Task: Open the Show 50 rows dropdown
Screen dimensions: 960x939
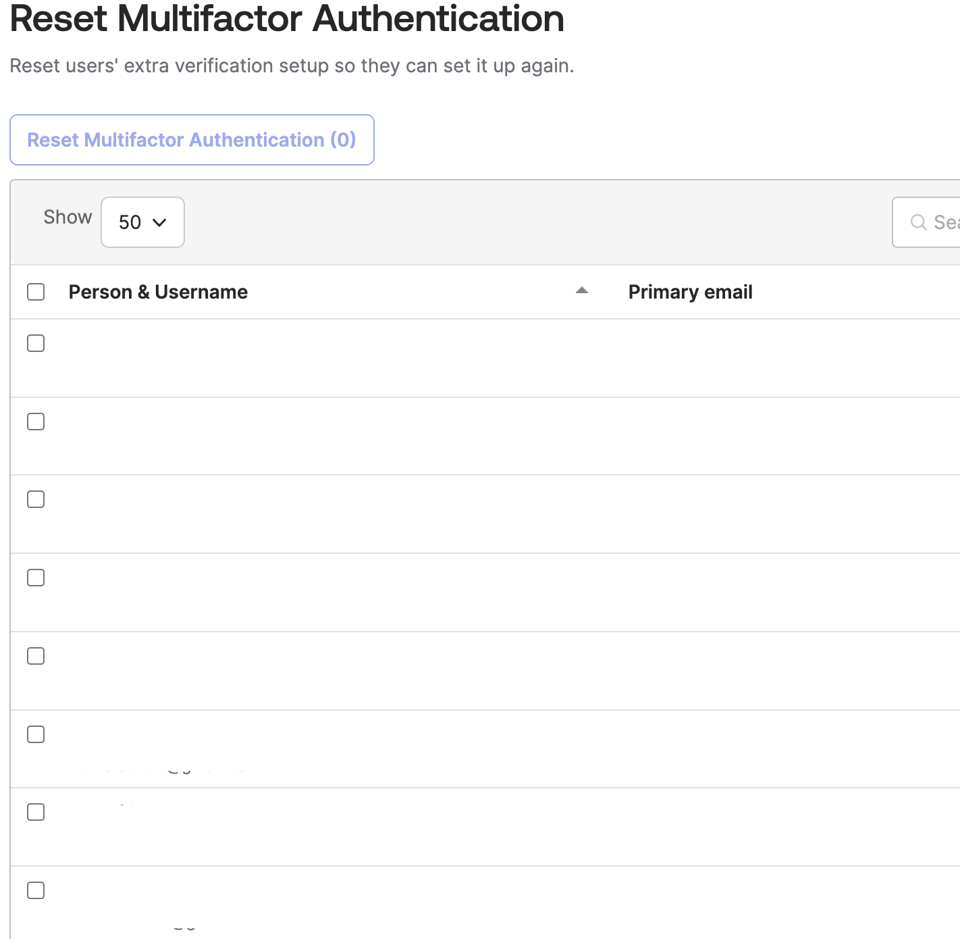Action: pos(142,222)
